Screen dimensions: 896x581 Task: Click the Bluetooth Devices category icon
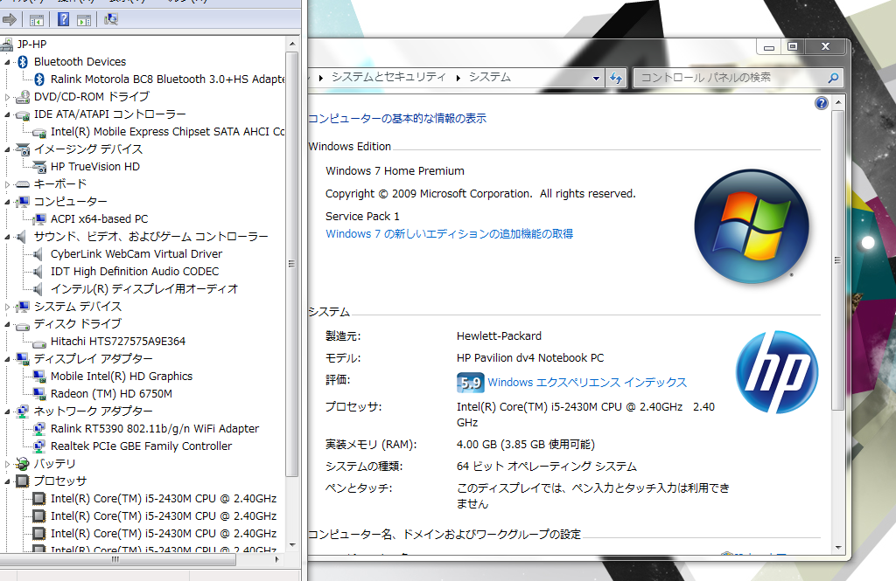point(23,62)
